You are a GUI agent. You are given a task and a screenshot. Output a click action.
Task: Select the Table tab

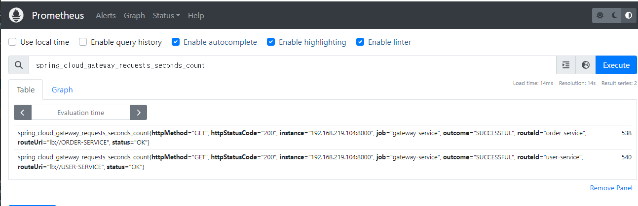tap(26, 89)
